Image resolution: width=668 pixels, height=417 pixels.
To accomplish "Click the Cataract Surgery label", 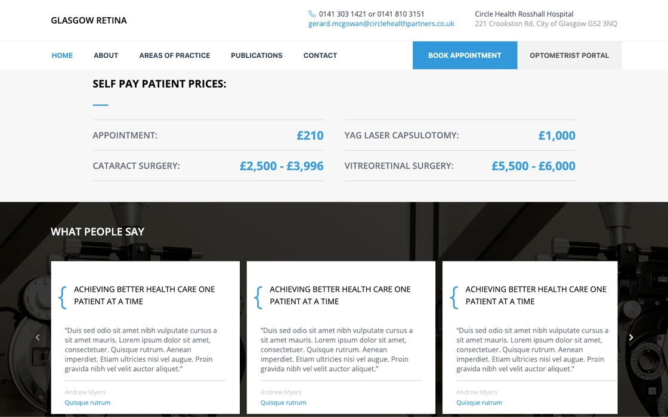I will pyautogui.click(x=136, y=166).
